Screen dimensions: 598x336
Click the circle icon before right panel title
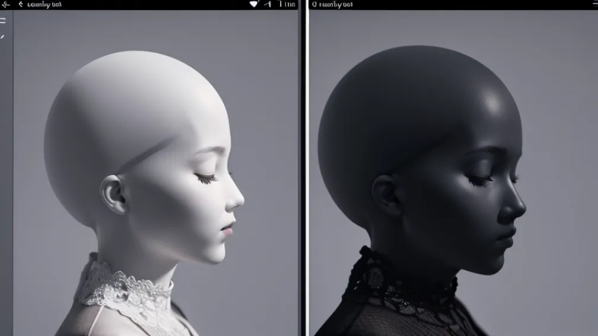pos(314,5)
